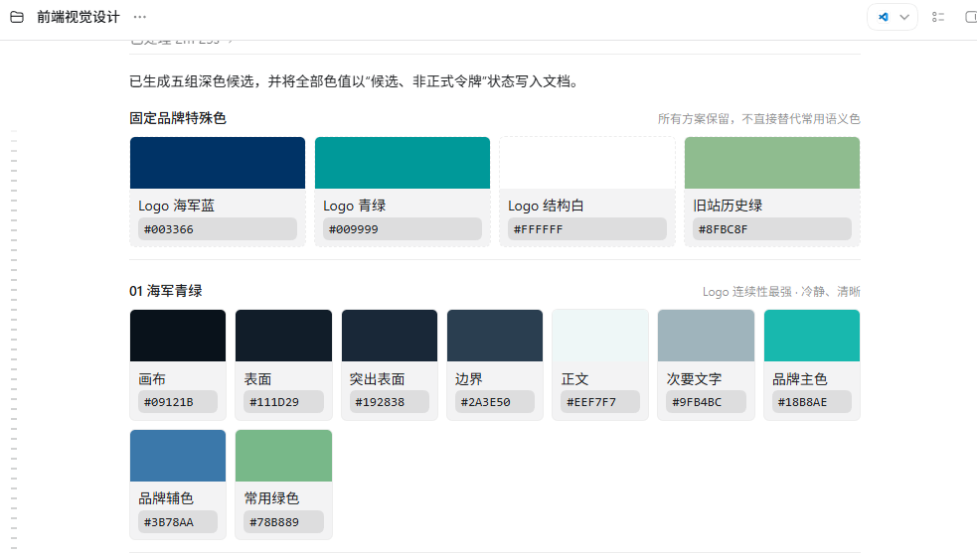Viewport: 977px width, 555px height.
Task: Select the 常用绿色 green color swatch
Action: click(x=283, y=456)
